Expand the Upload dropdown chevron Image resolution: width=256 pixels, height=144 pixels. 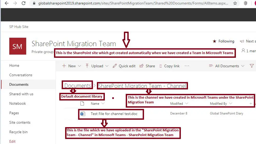tap(107, 66)
